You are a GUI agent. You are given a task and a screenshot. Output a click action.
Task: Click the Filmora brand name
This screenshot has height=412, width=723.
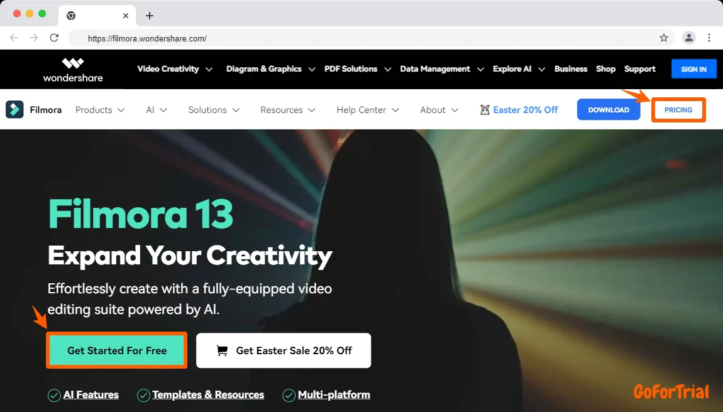coord(46,110)
